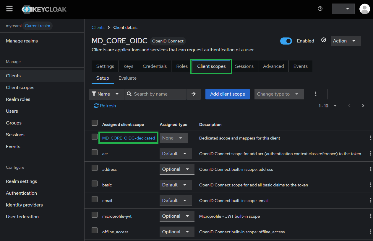
Task: Open the hamburger navigation menu
Action: tap(9, 9)
